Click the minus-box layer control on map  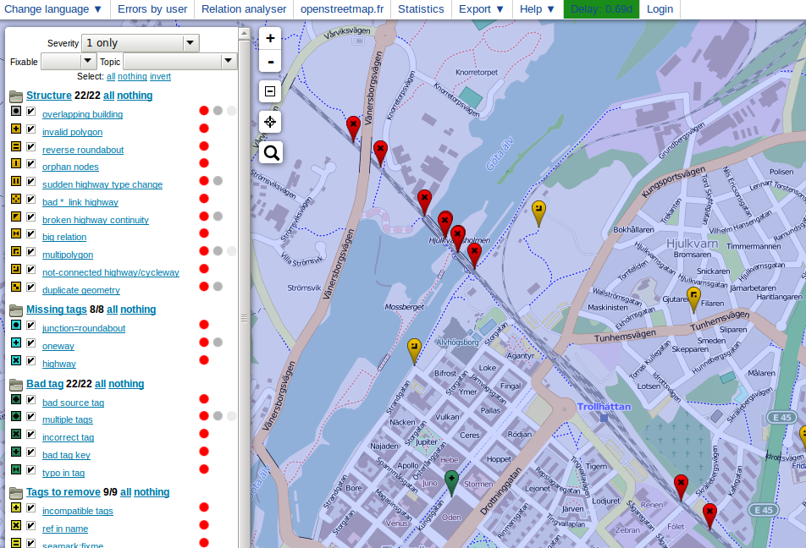[x=270, y=91]
